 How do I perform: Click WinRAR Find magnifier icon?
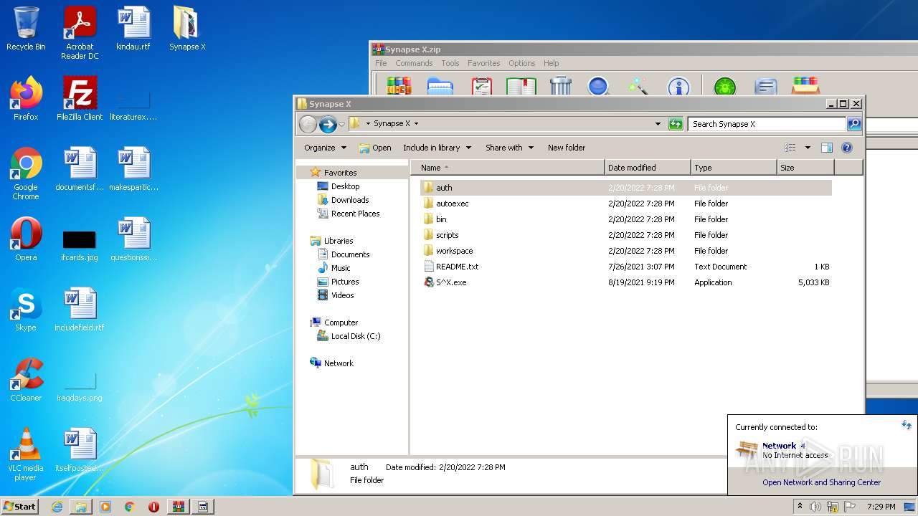coord(598,85)
